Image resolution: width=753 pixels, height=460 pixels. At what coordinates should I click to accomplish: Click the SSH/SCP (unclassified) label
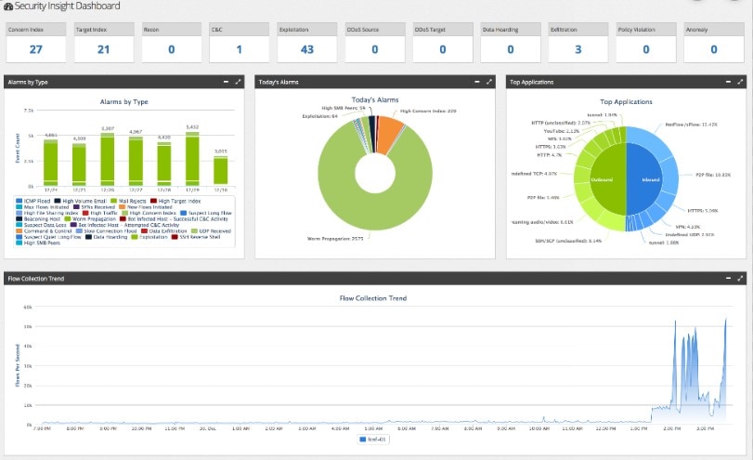568,241
